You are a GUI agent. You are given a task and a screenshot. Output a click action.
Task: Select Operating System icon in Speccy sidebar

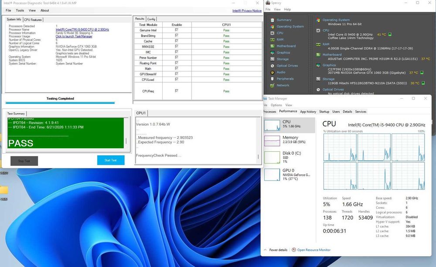click(x=272, y=27)
